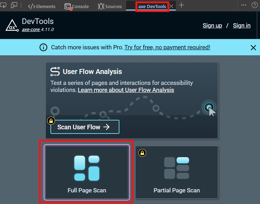This screenshot has width=260, height=204.
Task: Click the info icon in Pro banner
Action: (43, 48)
